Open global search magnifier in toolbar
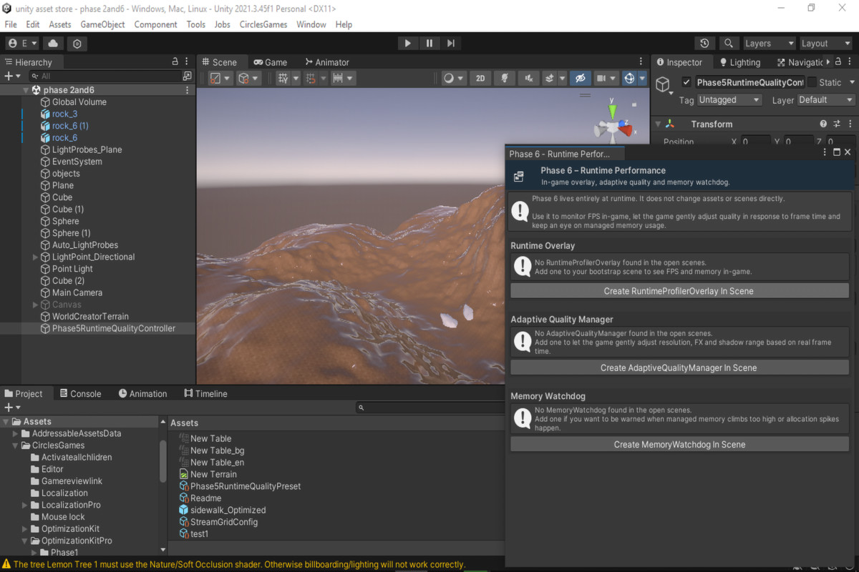 (x=729, y=43)
